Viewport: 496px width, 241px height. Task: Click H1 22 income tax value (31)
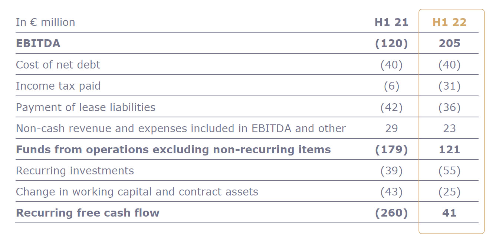449,86
